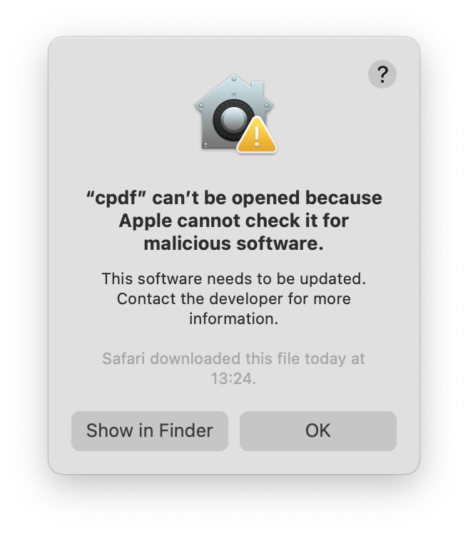Screen dimensions: 468x534
Task: Click the word "Safari" in the gray note
Action: tap(124, 358)
